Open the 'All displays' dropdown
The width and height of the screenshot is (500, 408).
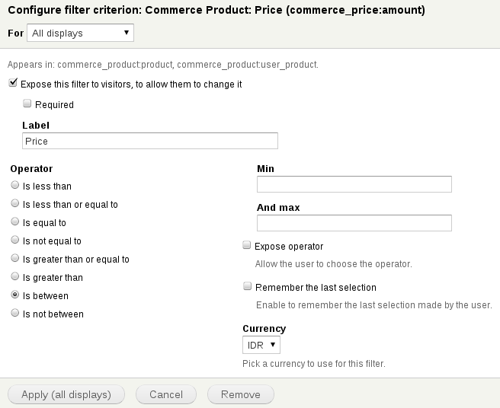[80, 33]
